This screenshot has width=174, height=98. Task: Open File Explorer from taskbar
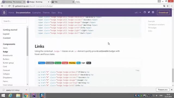tap(18, 96)
